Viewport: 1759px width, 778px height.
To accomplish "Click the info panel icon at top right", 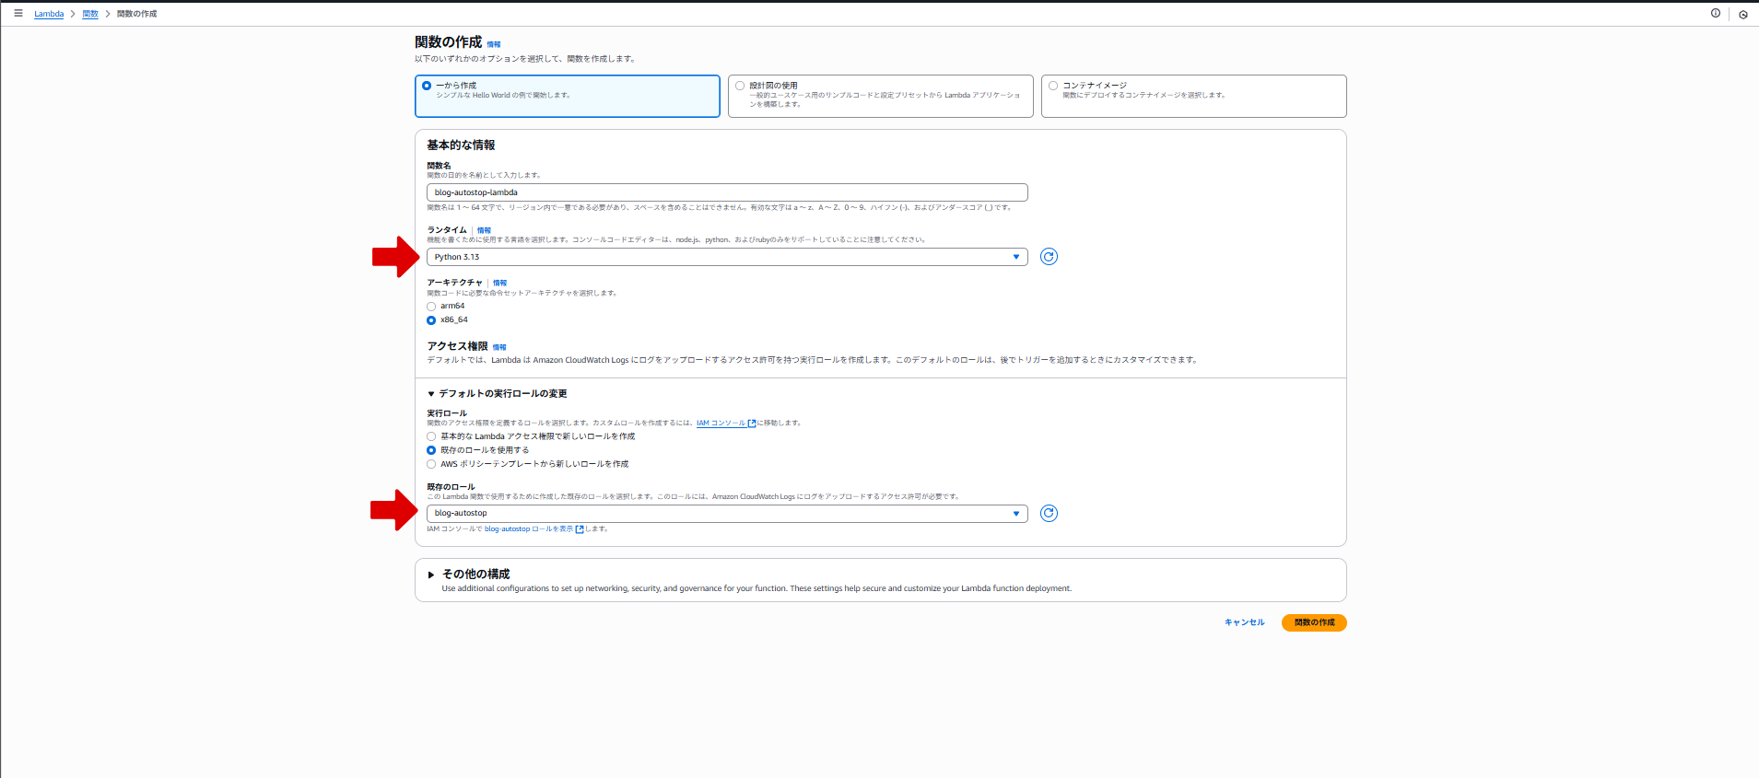I will pos(1715,13).
